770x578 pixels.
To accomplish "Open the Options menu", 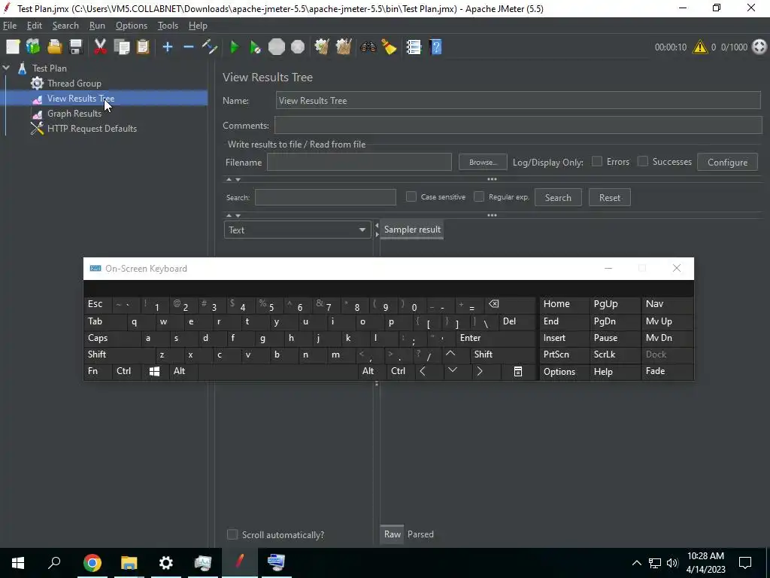I will point(131,26).
